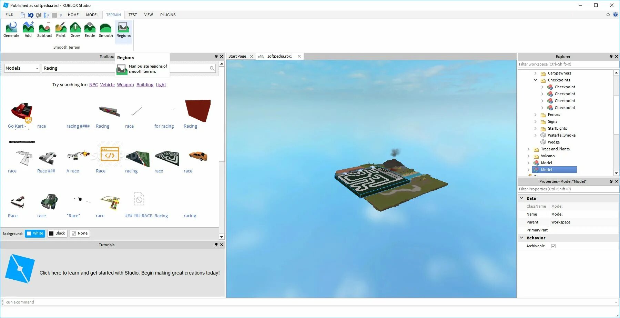Select the Erode terrain tool
This screenshot has height=318, width=620.
click(x=90, y=30)
